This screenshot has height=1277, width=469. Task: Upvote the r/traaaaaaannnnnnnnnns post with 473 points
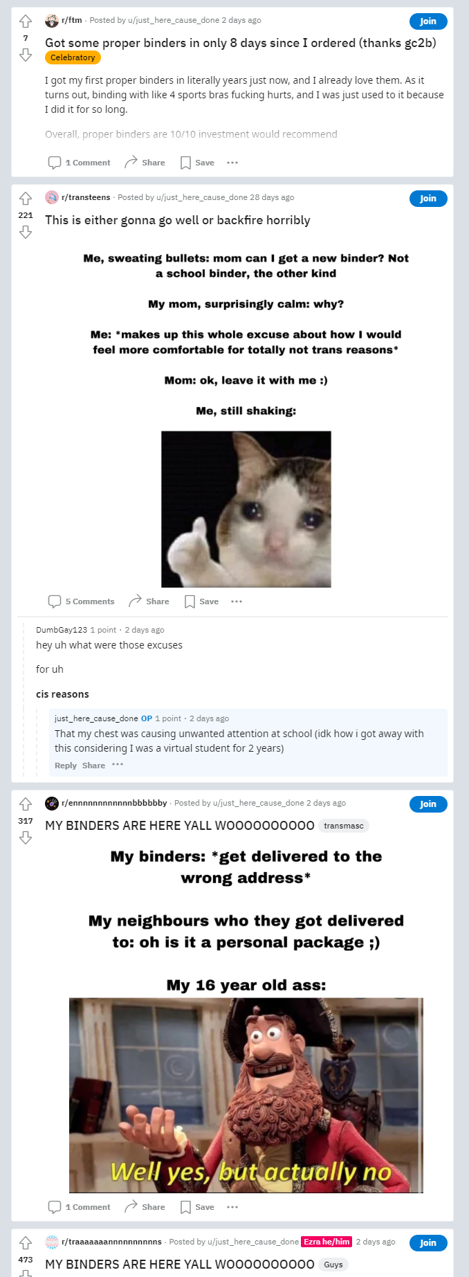(26, 1242)
